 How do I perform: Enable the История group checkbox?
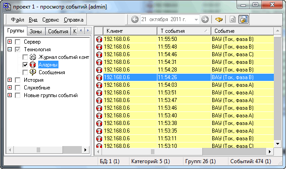[18, 80]
